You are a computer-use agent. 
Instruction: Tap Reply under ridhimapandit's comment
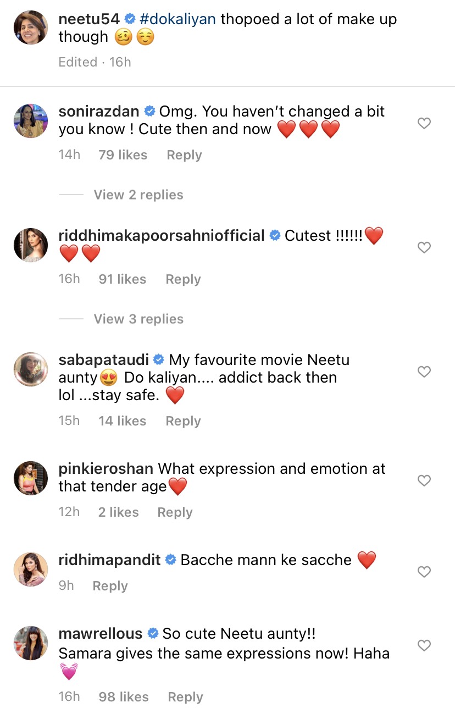pyautogui.click(x=110, y=586)
